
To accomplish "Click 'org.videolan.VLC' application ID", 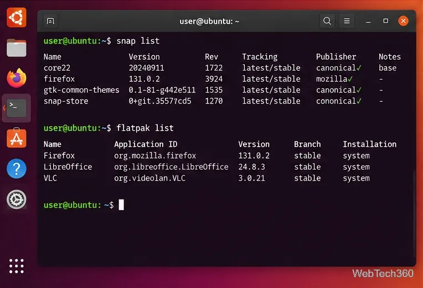I will 149,179.
